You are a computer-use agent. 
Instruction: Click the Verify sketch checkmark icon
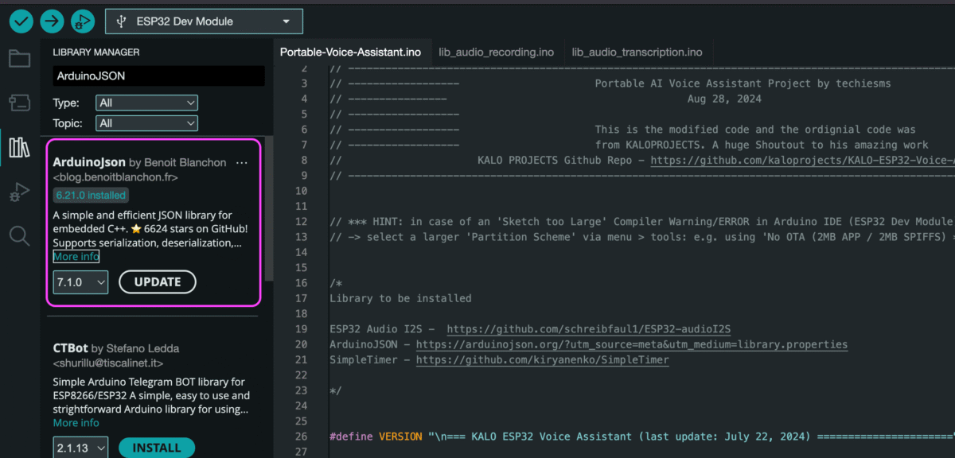pos(20,21)
